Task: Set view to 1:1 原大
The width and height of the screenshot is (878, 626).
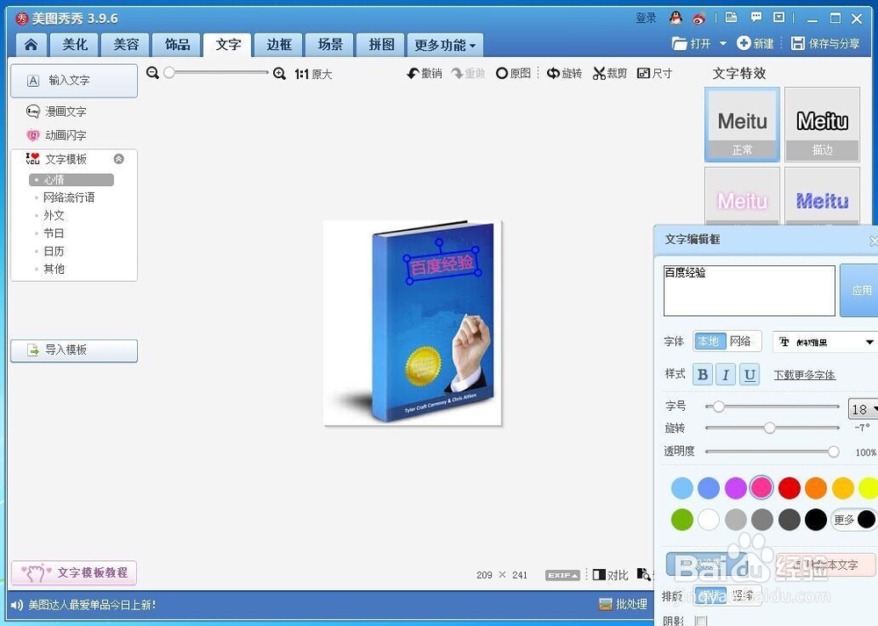Action: [313, 74]
